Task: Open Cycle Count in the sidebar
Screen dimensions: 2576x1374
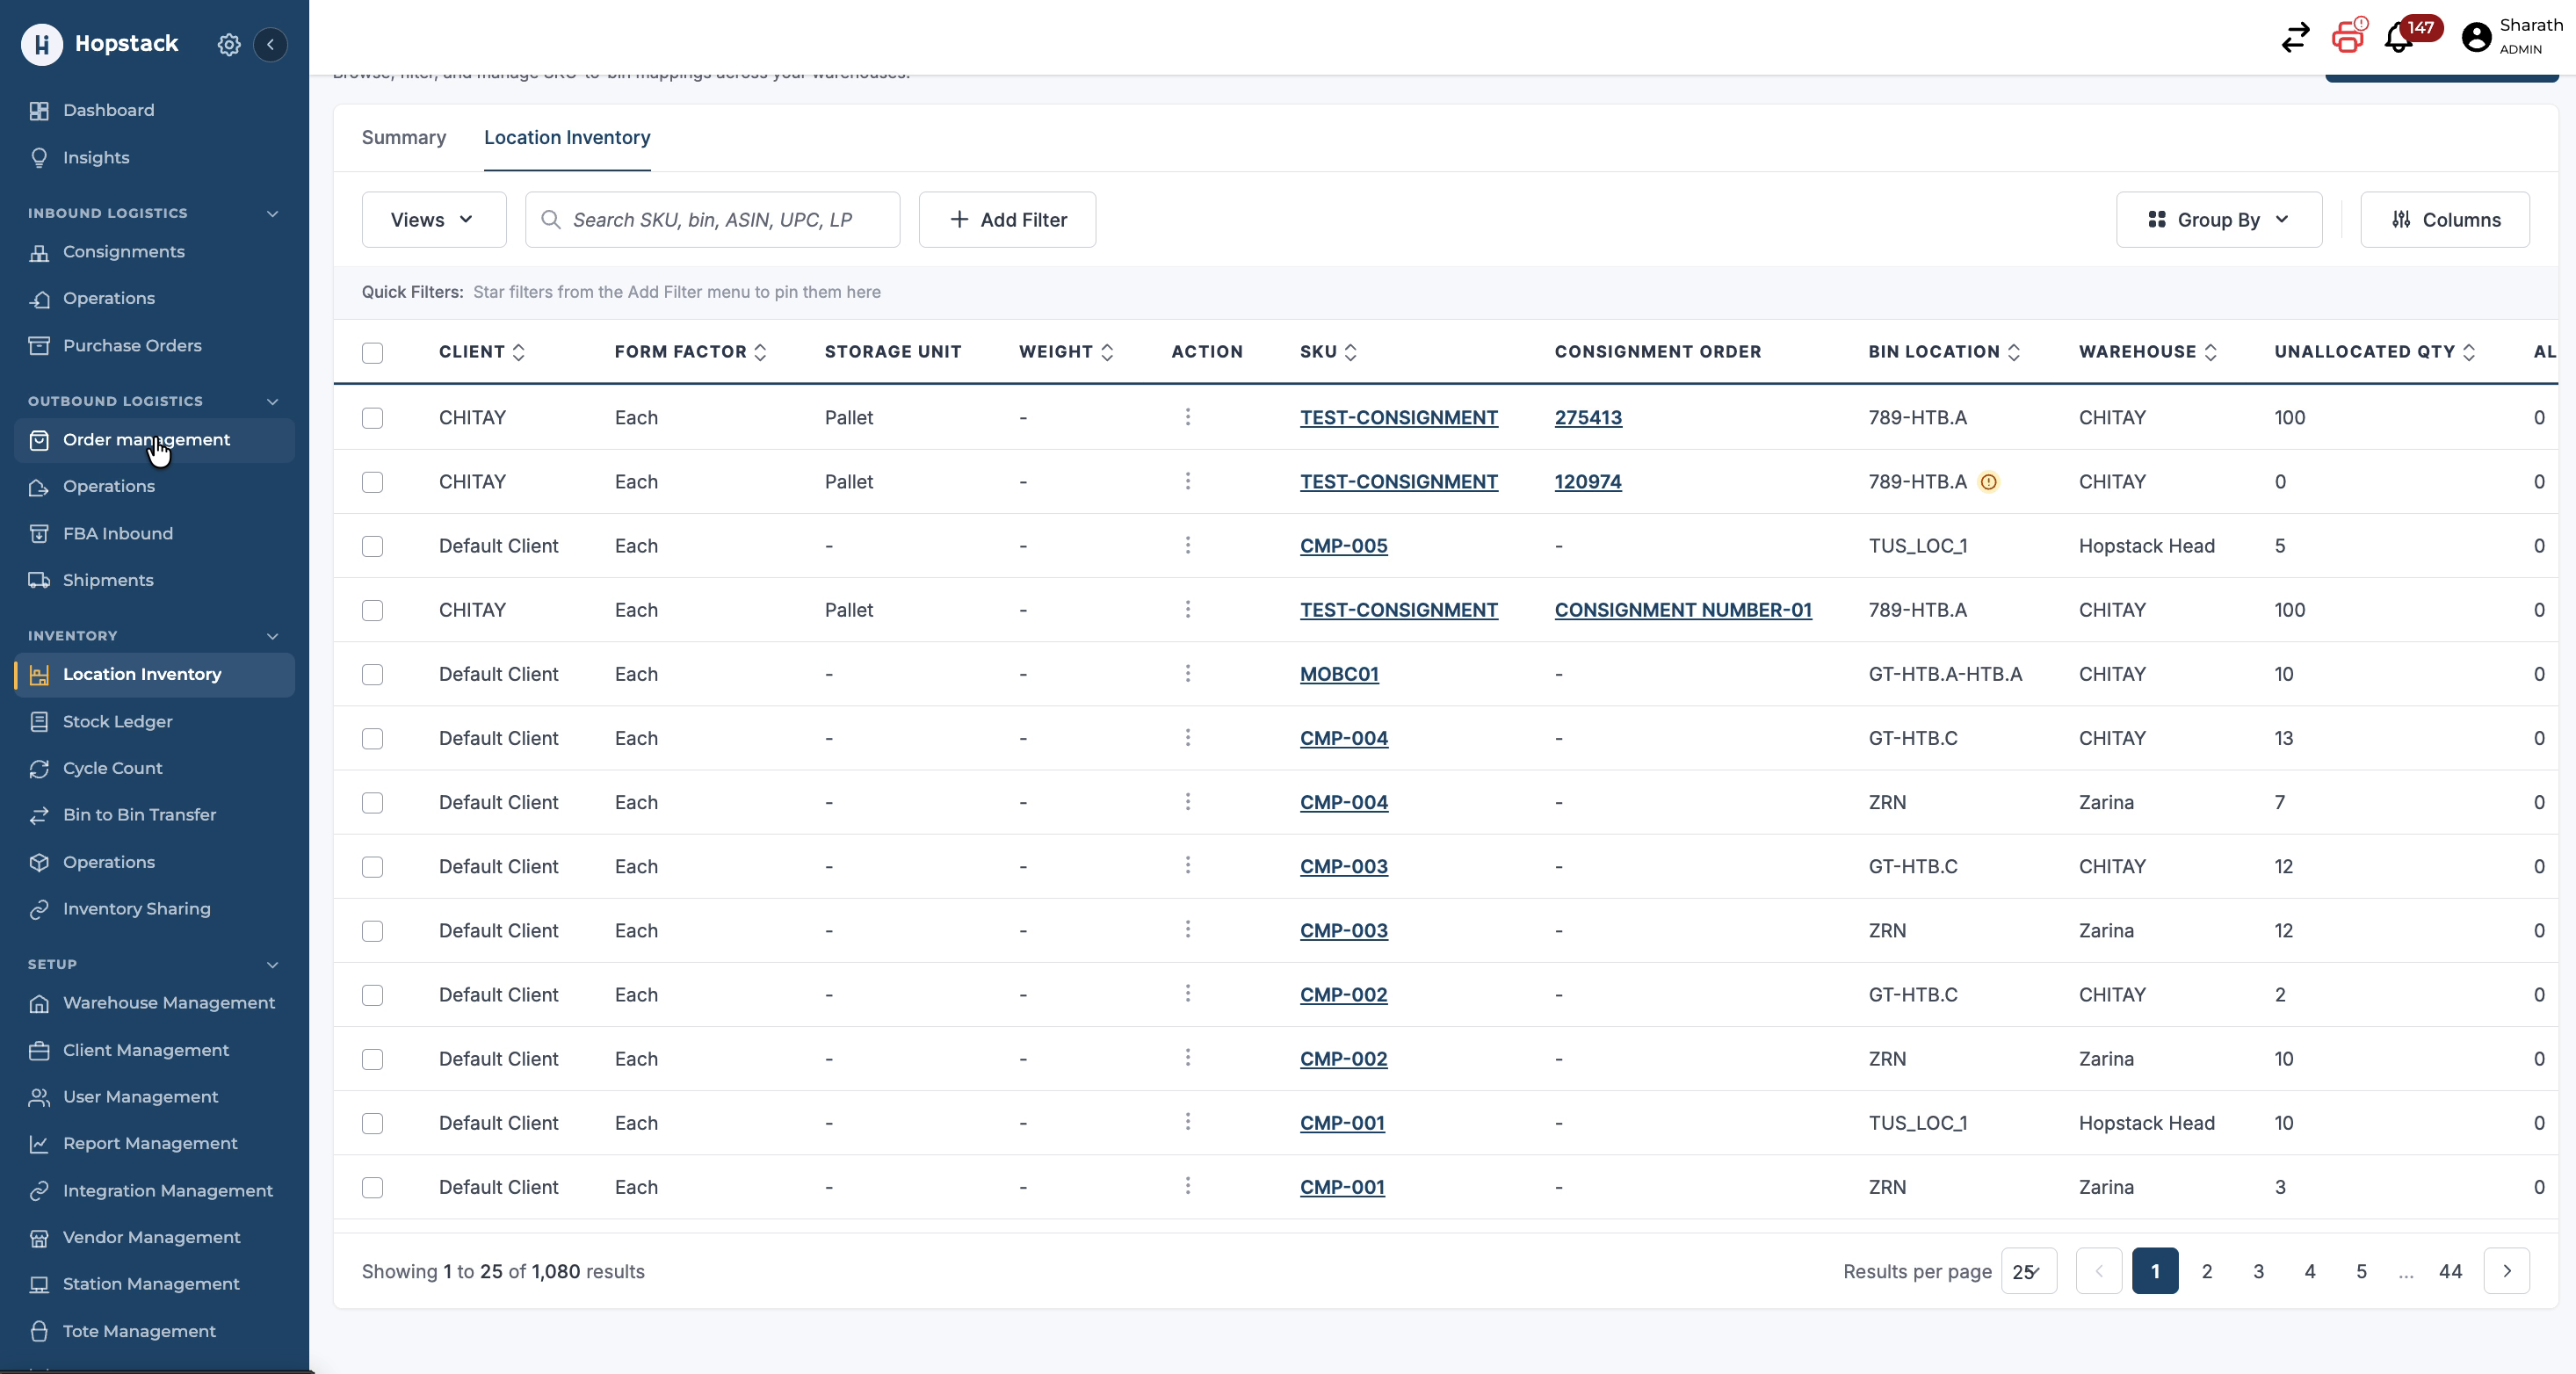Action: pyautogui.click(x=112, y=768)
